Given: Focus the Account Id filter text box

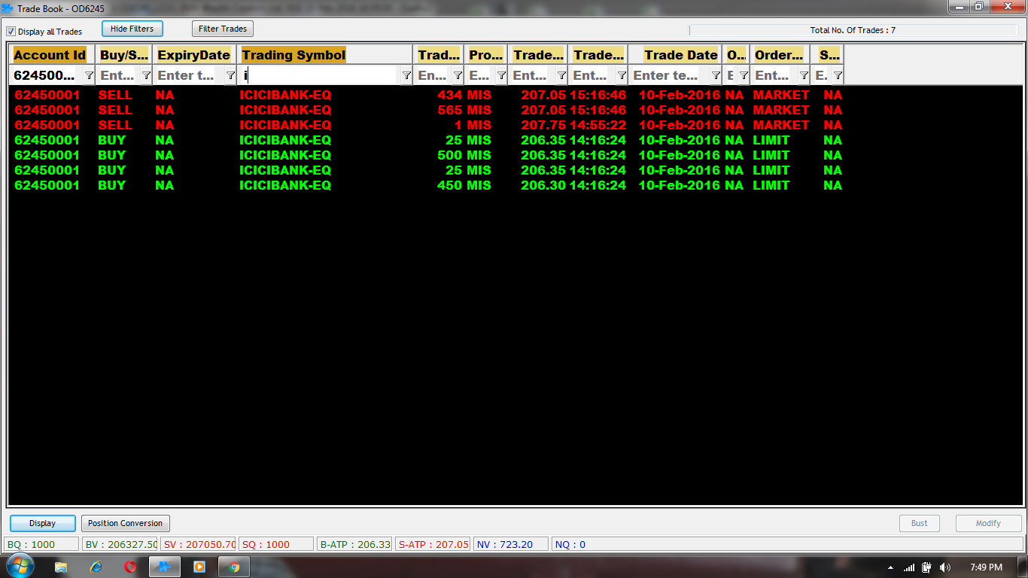Looking at the screenshot, I should (x=45, y=75).
